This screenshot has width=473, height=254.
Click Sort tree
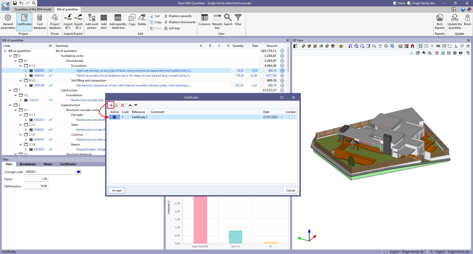(172, 28)
